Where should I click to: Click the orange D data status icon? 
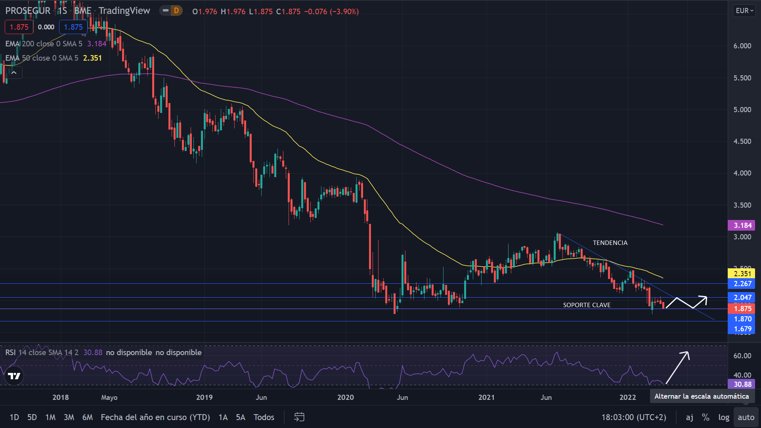[x=176, y=11]
